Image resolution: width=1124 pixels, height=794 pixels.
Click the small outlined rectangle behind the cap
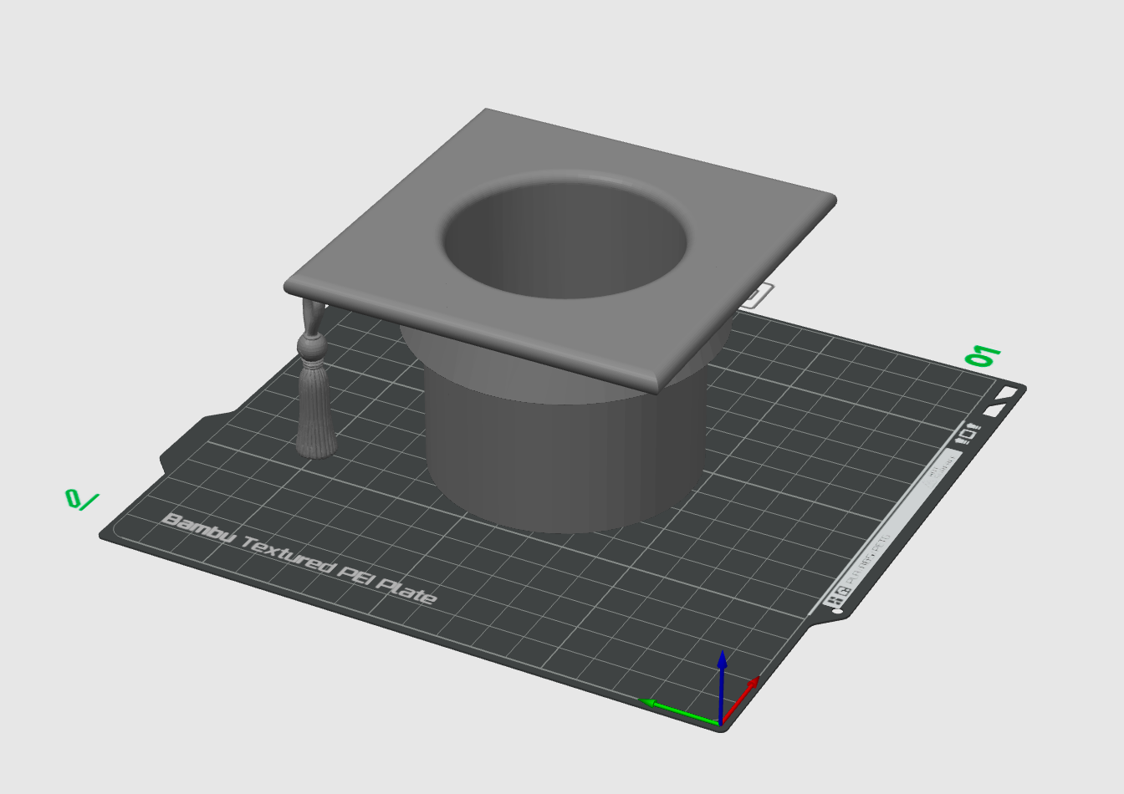point(759,295)
